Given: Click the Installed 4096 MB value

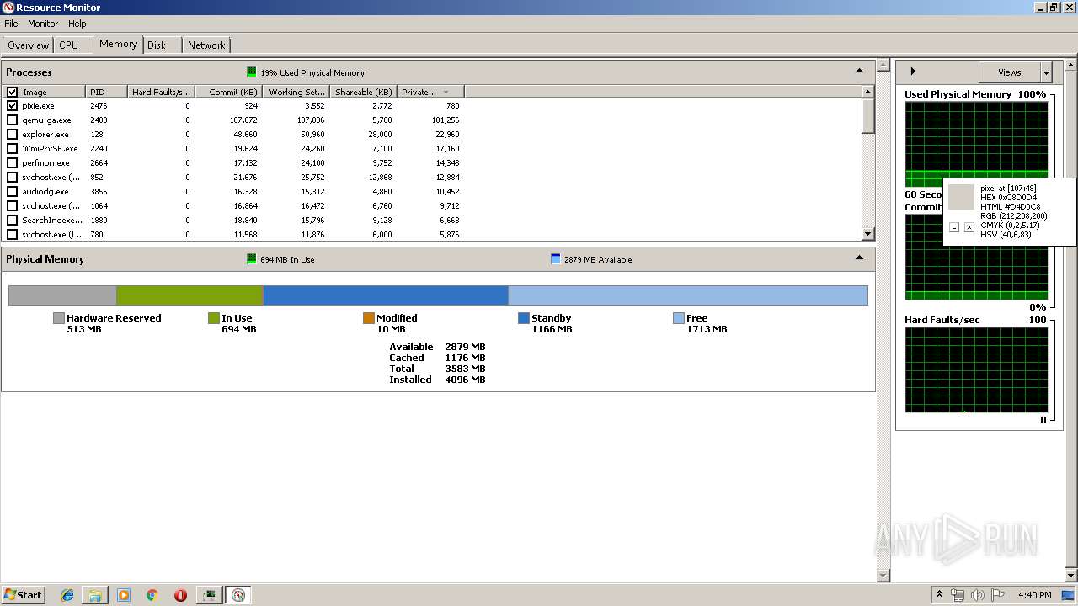Looking at the screenshot, I should click(x=465, y=380).
